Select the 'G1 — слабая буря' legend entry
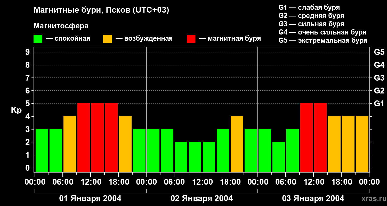This screenshot has width=387, height=206. pyautogui.click(x=309, y=7)
